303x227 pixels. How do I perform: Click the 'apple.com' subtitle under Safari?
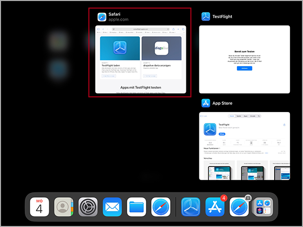[x=119, y=20]
